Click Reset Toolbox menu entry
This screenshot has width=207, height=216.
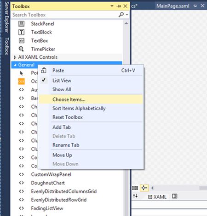point(91,117)
